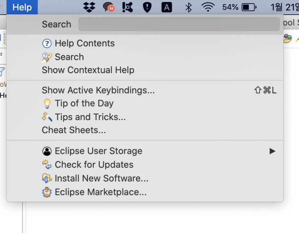Choose Check for Updates entry
299x233 pixels.
click(145, 164)
